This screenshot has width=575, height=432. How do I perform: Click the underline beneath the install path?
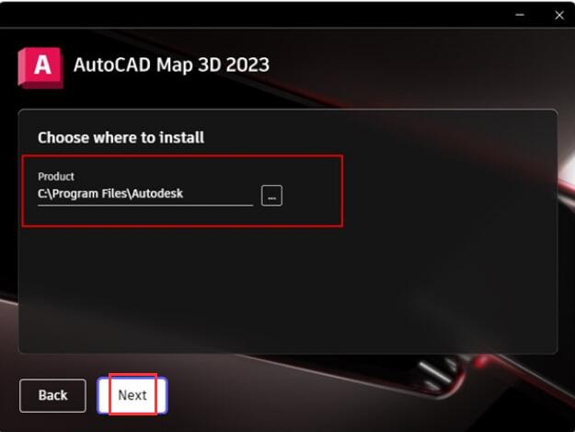[145, 204]
